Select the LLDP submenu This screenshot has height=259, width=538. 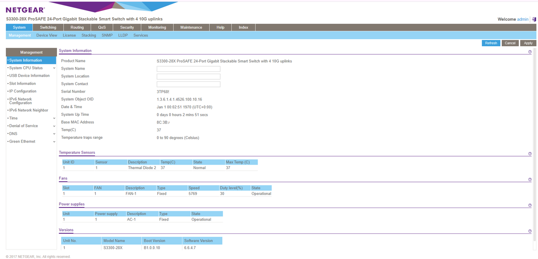(x=123, y=36)
